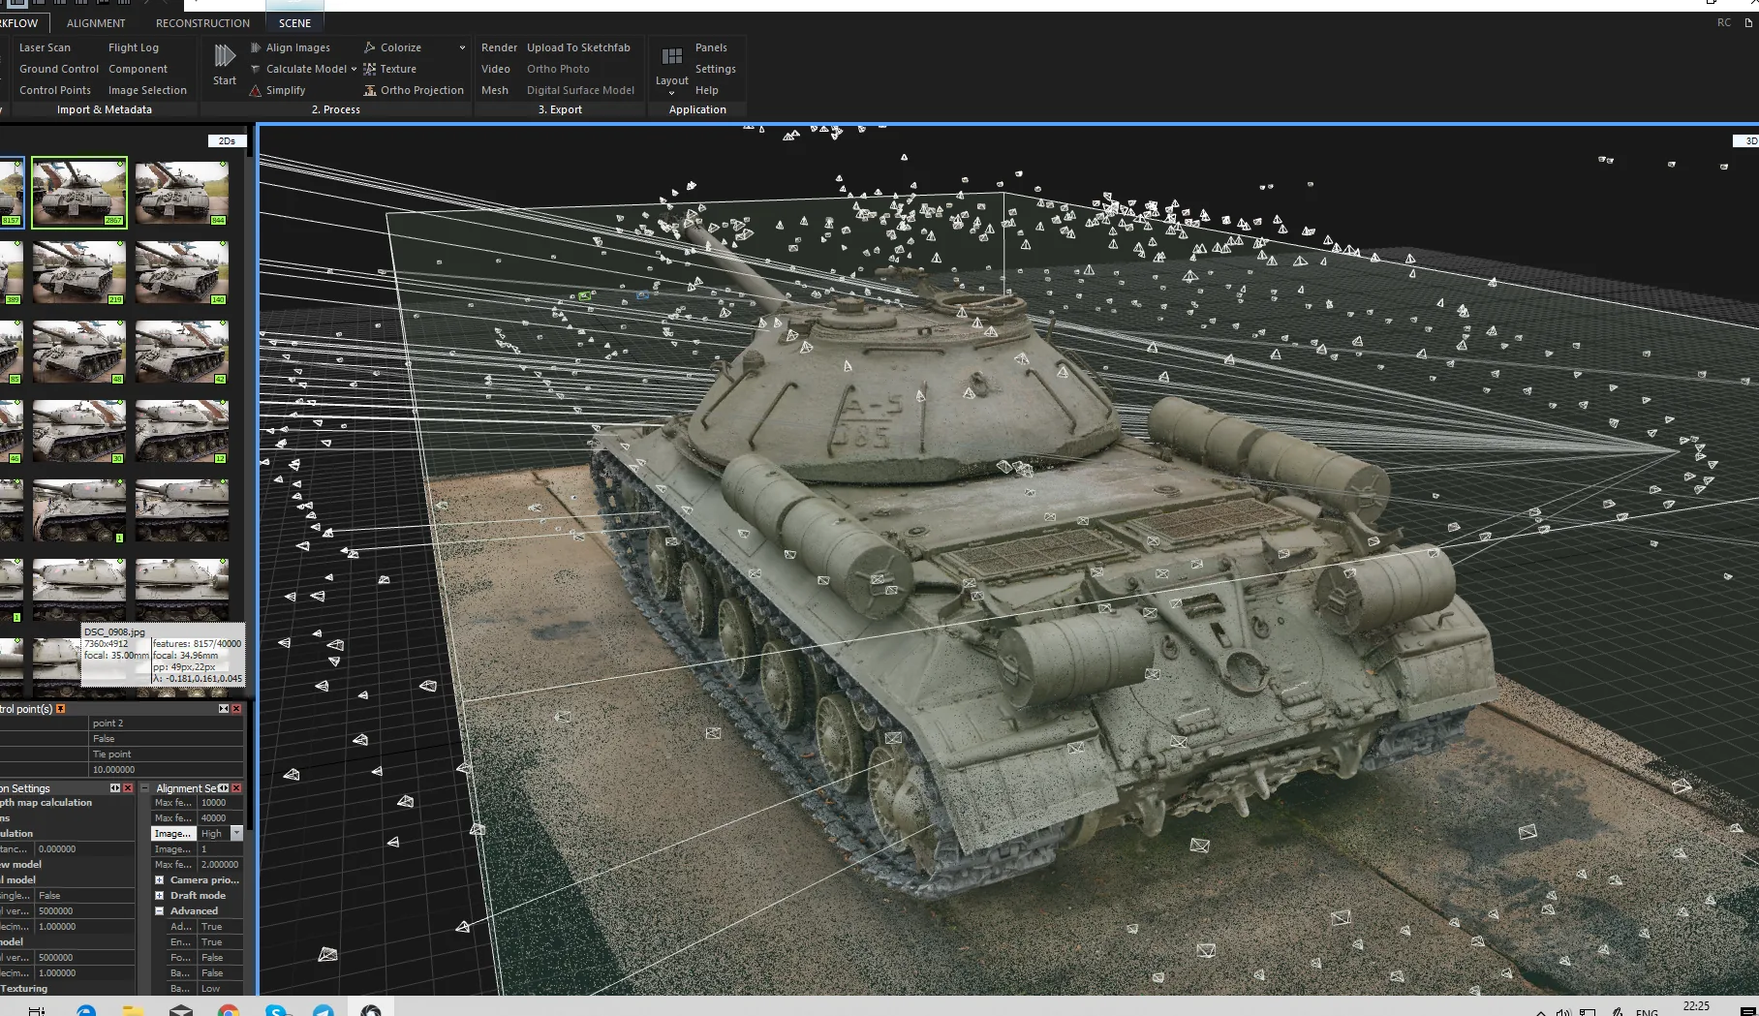The image size is (1759, 1016).
Task: Click the Ortho Projection icon
Action: [x=370, y=90]
